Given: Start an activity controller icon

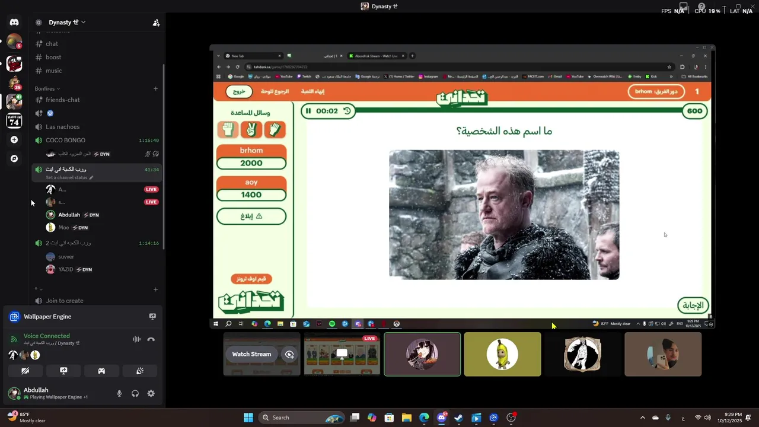Looking at the screenshot, I should click(x=101, y=371).
